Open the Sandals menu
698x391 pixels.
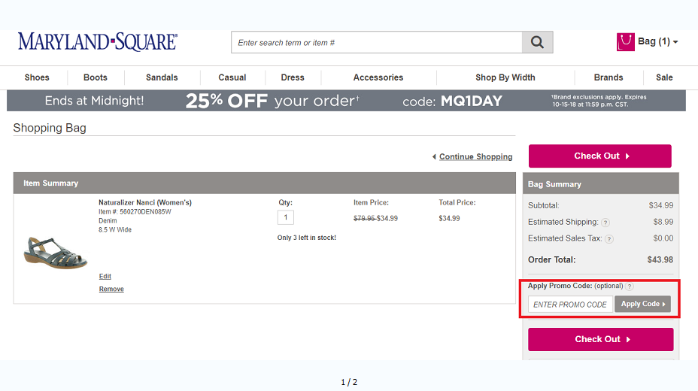(162, 77)
